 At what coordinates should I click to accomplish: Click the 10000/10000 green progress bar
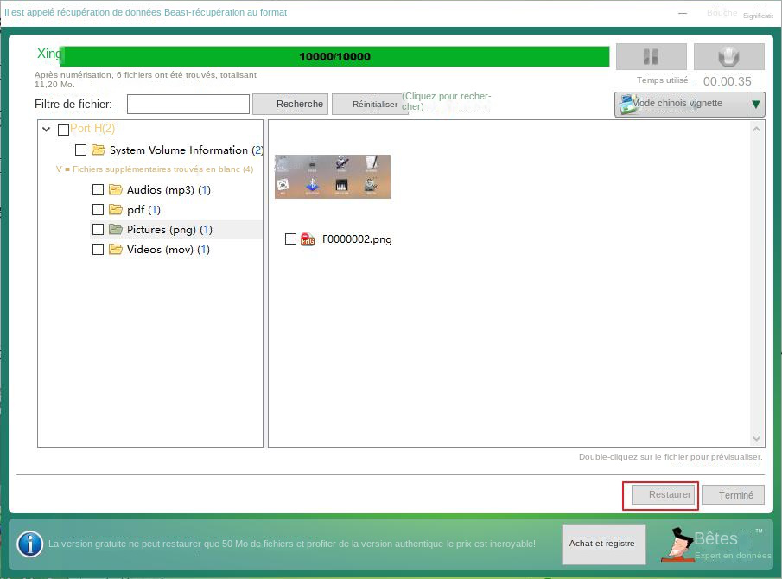click(x=334, y=56)
